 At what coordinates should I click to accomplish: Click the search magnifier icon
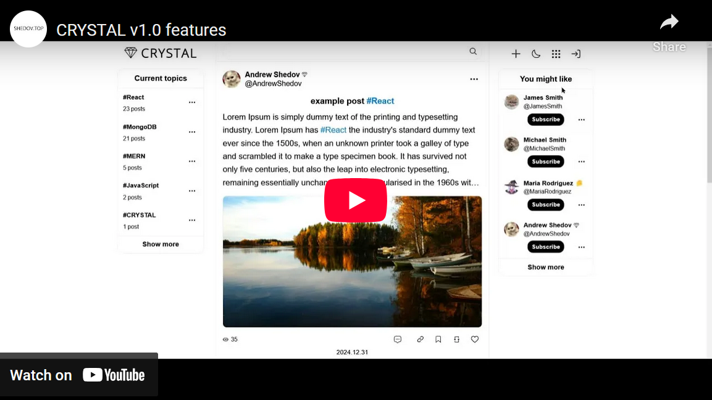click(472, 52)
